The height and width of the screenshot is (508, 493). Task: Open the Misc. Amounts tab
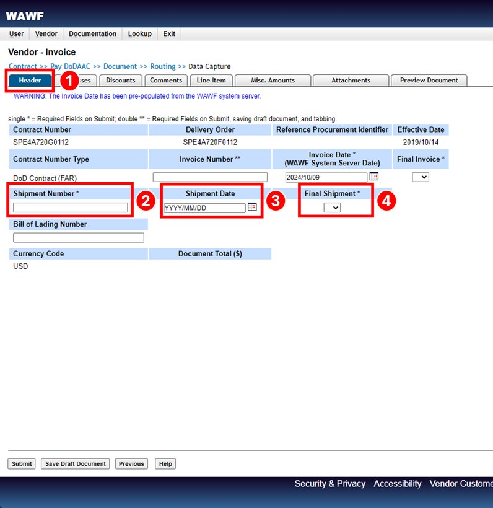(x=273, y=81)
